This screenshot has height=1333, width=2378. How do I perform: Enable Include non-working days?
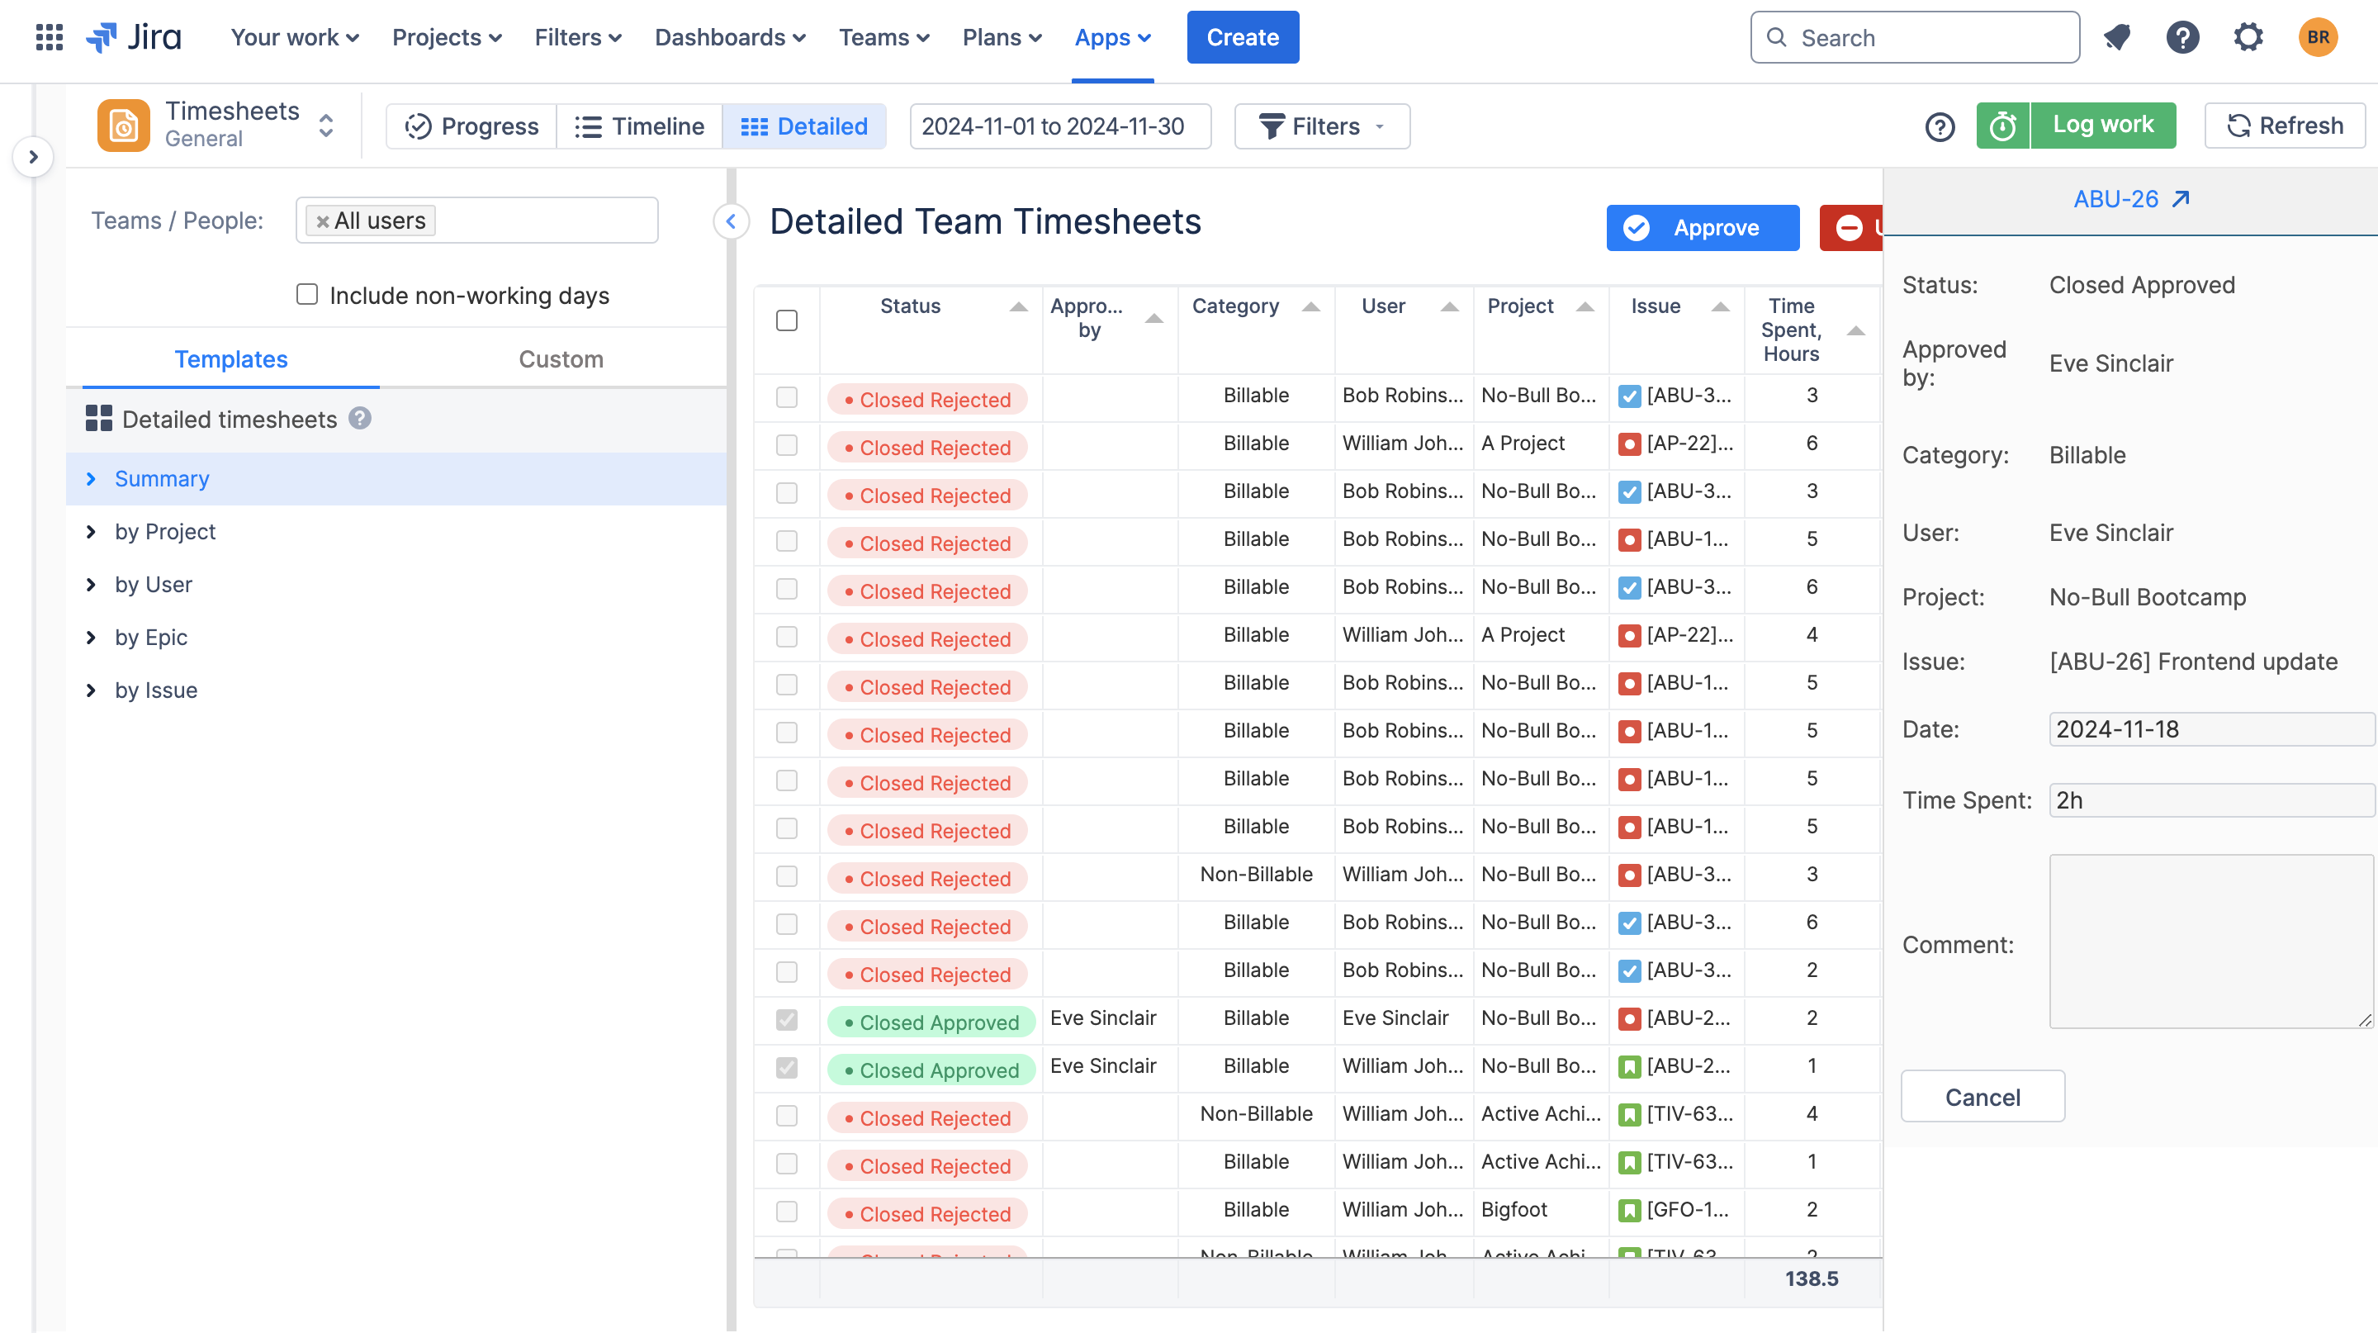tap(306, 293)
